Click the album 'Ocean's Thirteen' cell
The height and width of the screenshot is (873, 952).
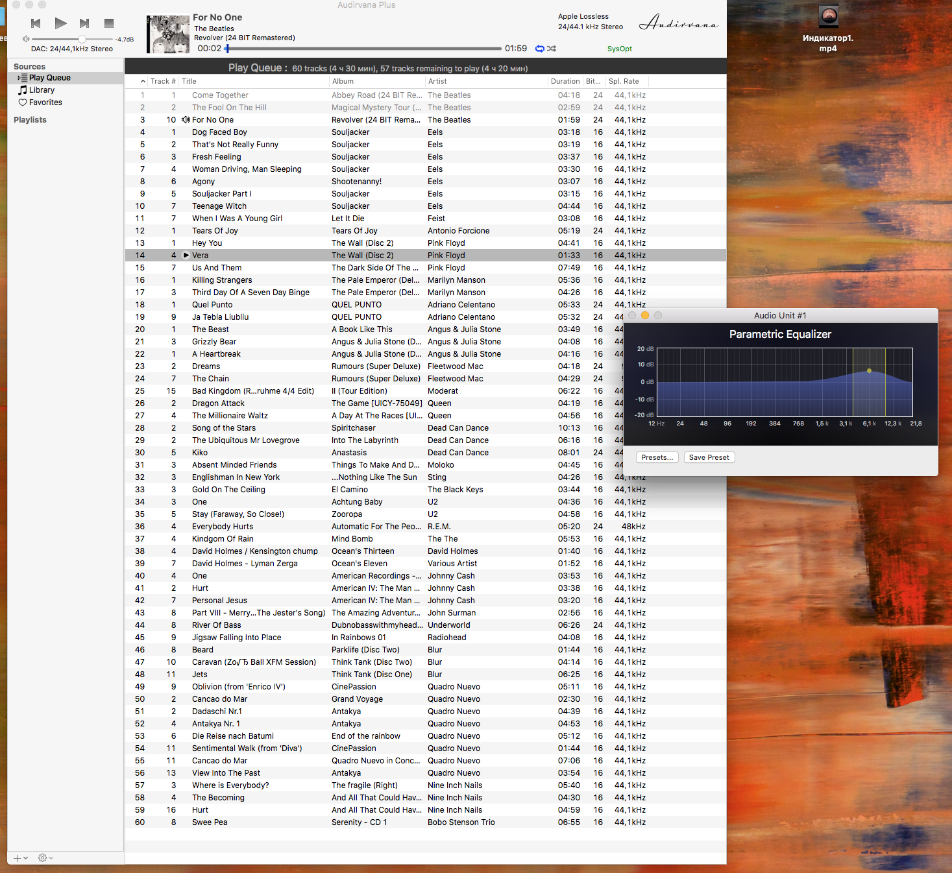[x=363, y=551]
